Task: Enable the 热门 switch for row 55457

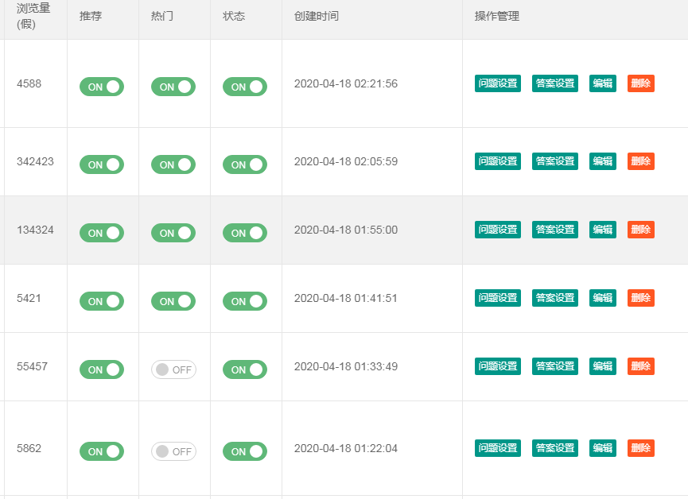Action: (x=173, y=369)
